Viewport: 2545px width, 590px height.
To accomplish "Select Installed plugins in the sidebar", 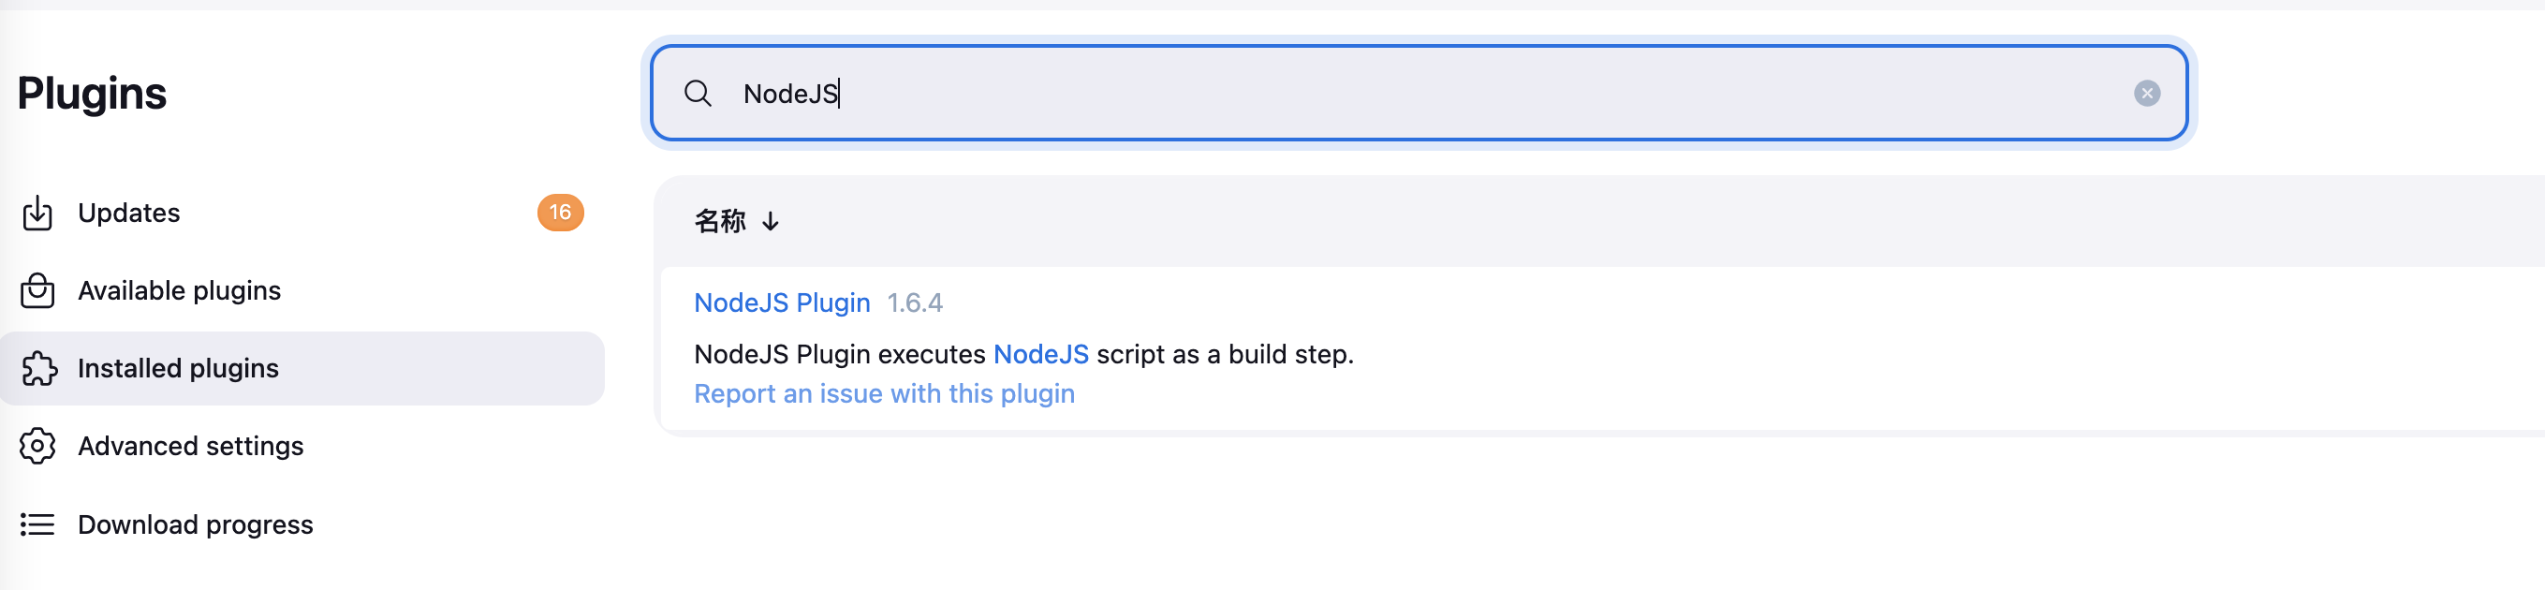I will click(x=178, y=369).
